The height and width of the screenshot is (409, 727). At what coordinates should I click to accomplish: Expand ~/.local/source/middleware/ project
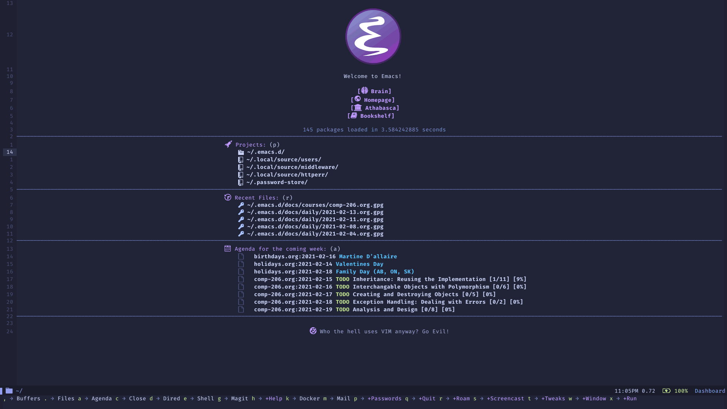pyautogui.click(x=292, y=167)
